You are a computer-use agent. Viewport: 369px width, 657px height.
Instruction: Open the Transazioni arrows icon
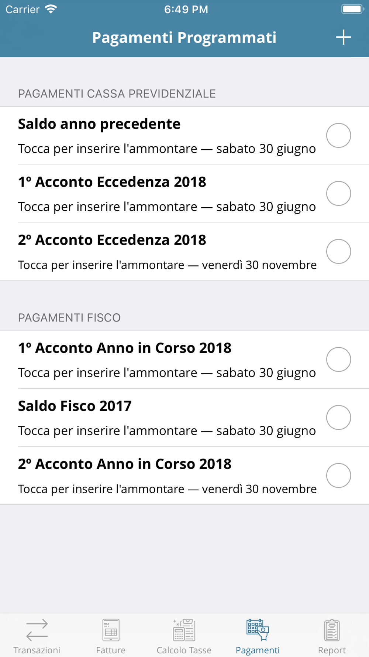(x=37, y=630)
